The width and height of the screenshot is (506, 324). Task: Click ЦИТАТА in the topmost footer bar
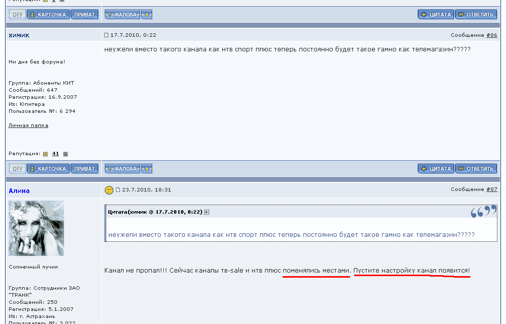[x=436, y=15]
